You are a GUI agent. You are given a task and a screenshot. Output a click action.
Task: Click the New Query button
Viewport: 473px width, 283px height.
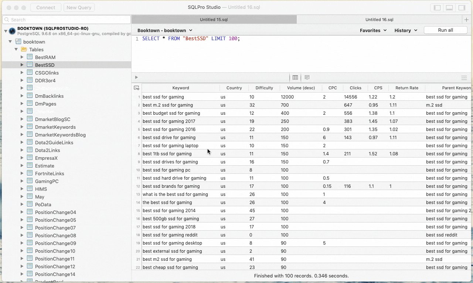79,7
